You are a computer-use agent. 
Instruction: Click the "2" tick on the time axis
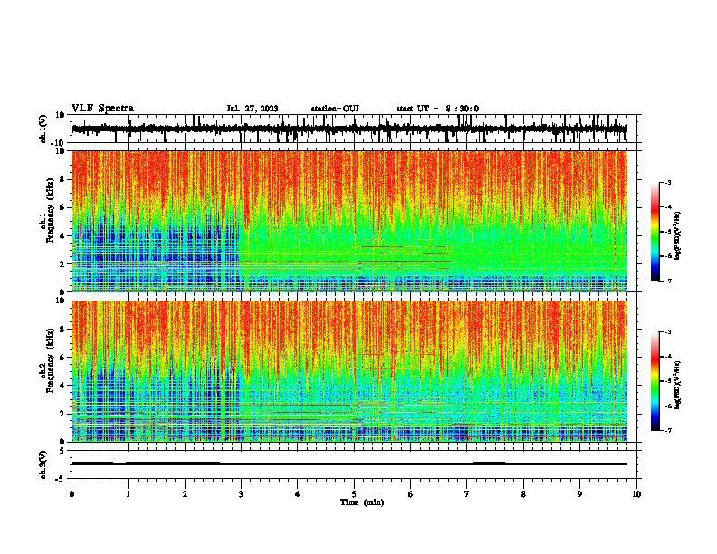pos(185,494)
